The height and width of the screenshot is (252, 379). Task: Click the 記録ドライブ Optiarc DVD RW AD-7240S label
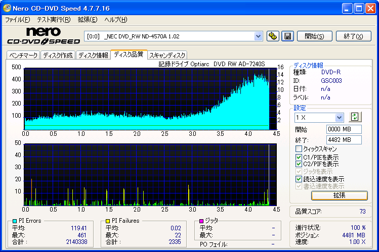(x=212, y=64)
